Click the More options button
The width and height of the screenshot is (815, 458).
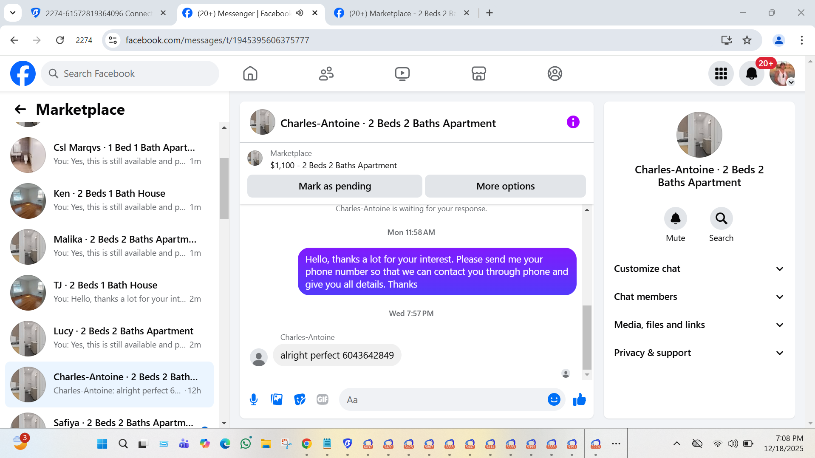[505, 186]
